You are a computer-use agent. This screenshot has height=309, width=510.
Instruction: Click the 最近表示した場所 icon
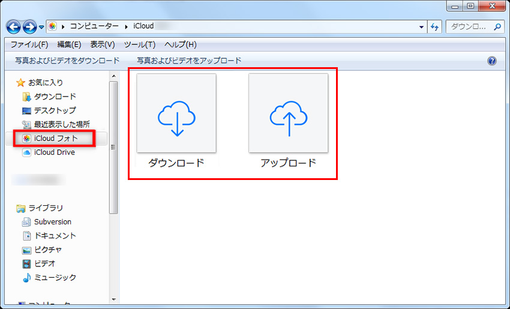(26, 125)
